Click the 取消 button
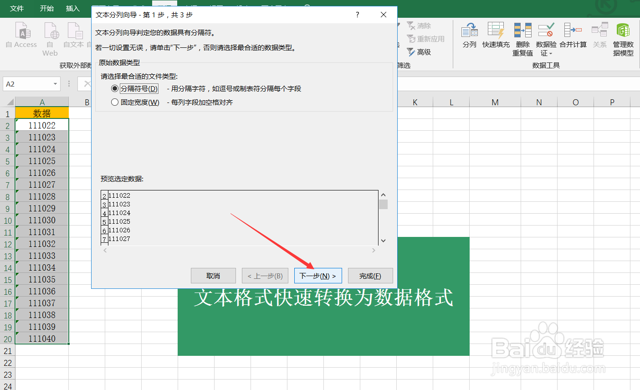This screenshot has width=640, height=390. pos(213,276)
